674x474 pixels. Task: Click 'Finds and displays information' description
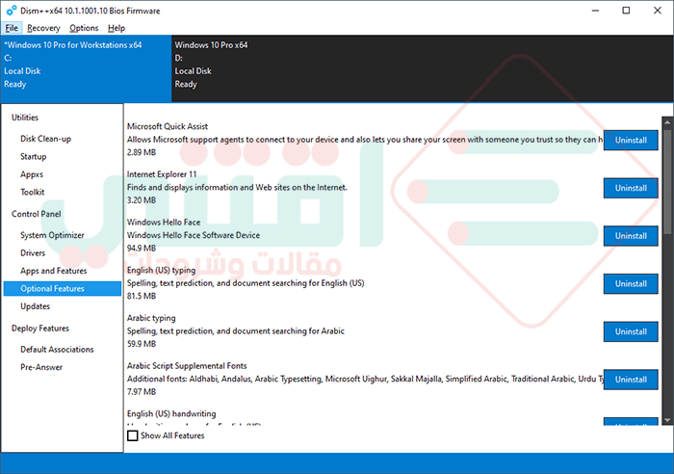237,188
